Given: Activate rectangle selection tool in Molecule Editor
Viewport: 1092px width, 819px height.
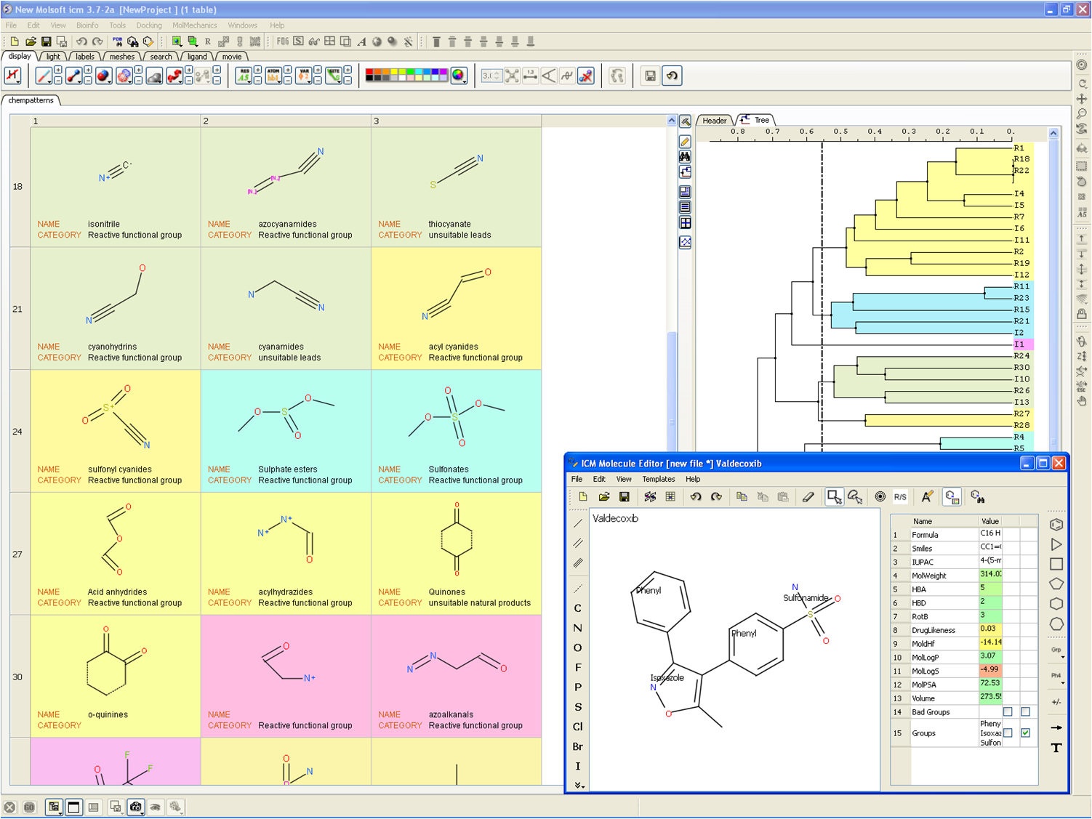Looking at the screenshot, I should [834, 497].
